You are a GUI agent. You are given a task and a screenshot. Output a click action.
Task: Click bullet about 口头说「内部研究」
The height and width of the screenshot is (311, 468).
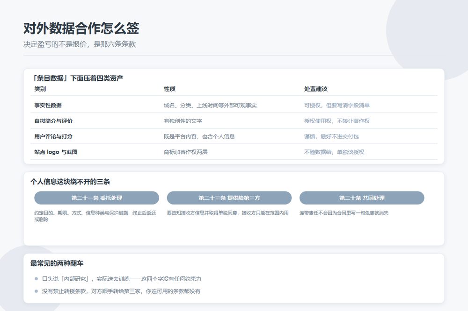pos(122,278)
